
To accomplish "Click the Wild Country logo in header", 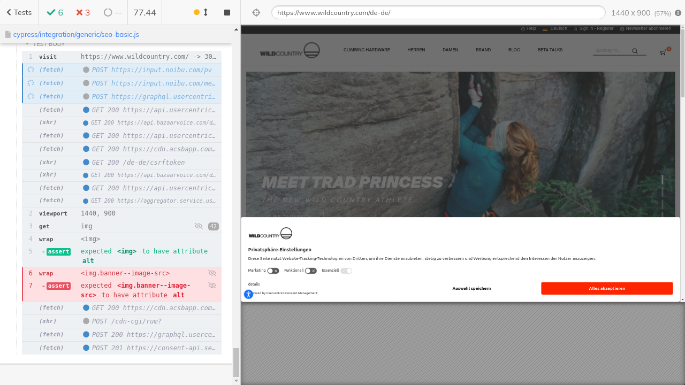I will coord(290,51).
